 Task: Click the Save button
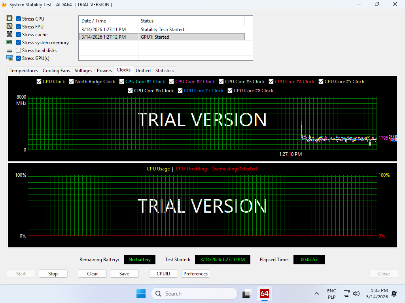tap(124, 274)
